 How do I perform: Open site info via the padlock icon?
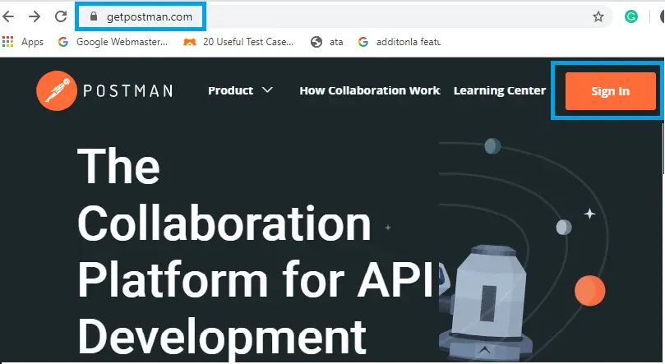(93, 16)
